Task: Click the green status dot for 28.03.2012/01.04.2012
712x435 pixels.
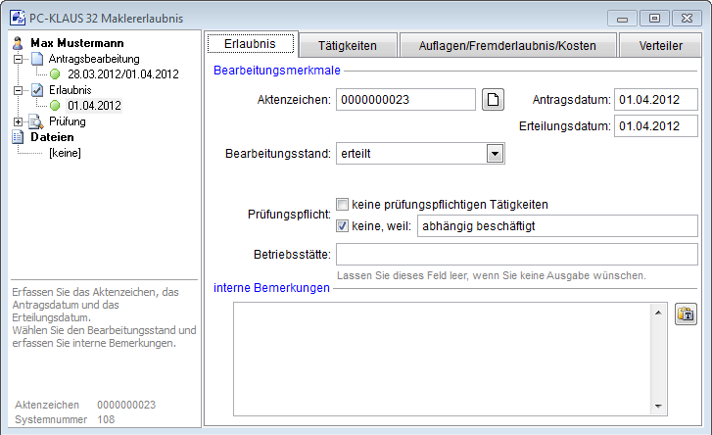Action: point(56,74)
